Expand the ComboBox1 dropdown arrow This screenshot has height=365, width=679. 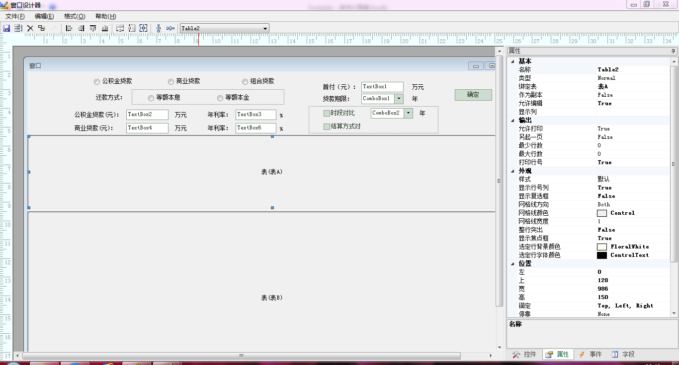coord(399,99)
